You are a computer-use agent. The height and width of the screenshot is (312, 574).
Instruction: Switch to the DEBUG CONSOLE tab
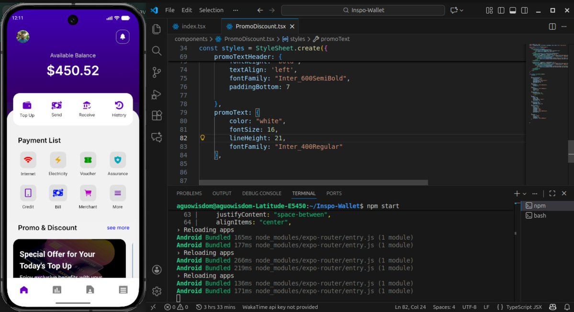pos(262,193)
